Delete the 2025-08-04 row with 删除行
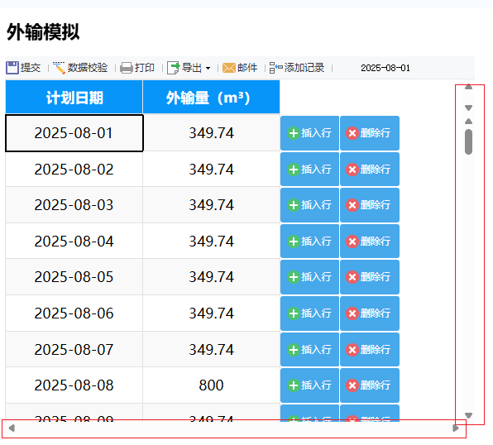The width and height of the screenshot is (493, 445). (370, 242)
